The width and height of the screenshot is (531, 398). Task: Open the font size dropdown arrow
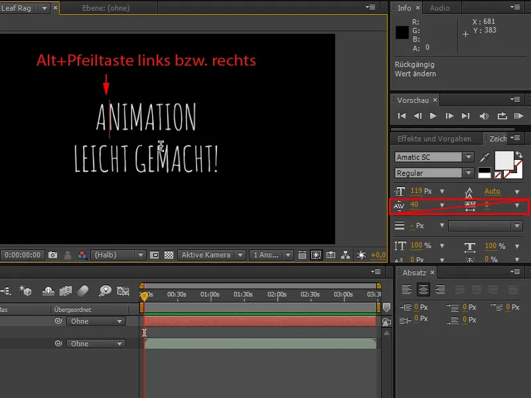click(x=441, y=192)
